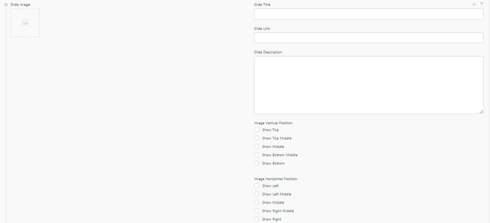Image resolution: width=490 pixels, height=223 pixels.
Task: Select Show Top vertical position
Action: [257, 130]
